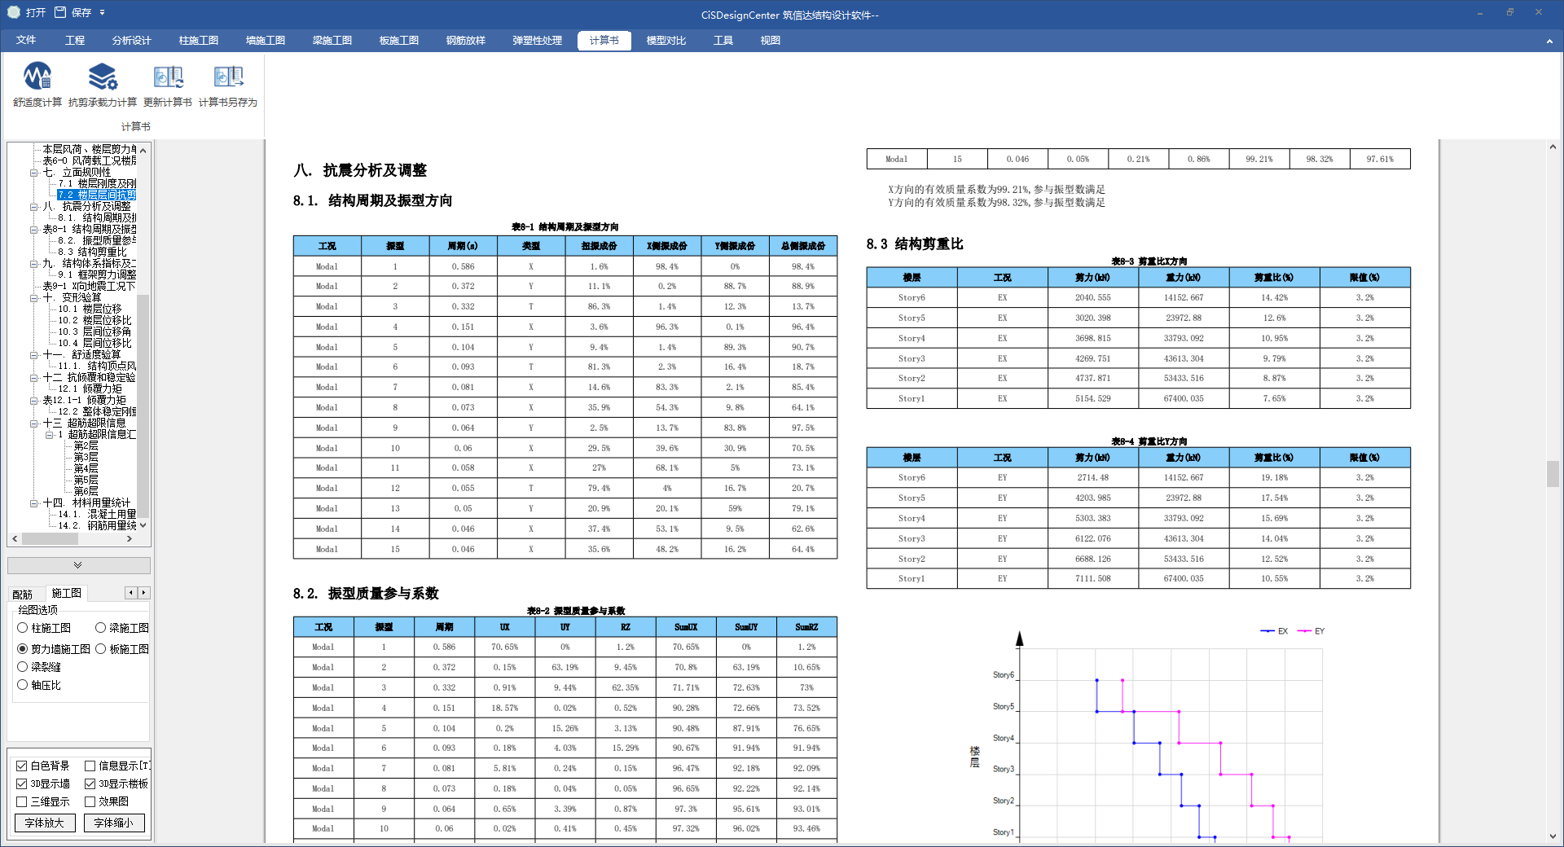Click the 打开 open icon in title bar
Screen dimensions: 1564x847
14,12
